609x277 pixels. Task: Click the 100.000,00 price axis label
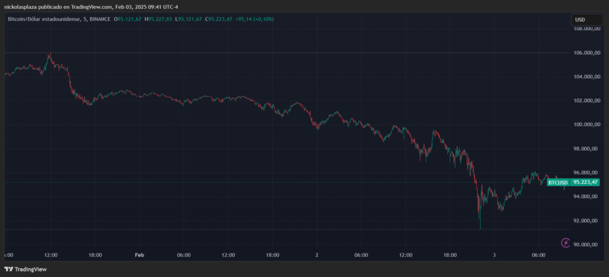point(585,125)
